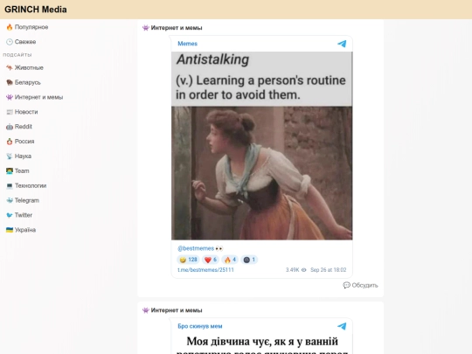Open the Antistalking meme image
This screenshot has height=354, width=472.
point(262,146)
